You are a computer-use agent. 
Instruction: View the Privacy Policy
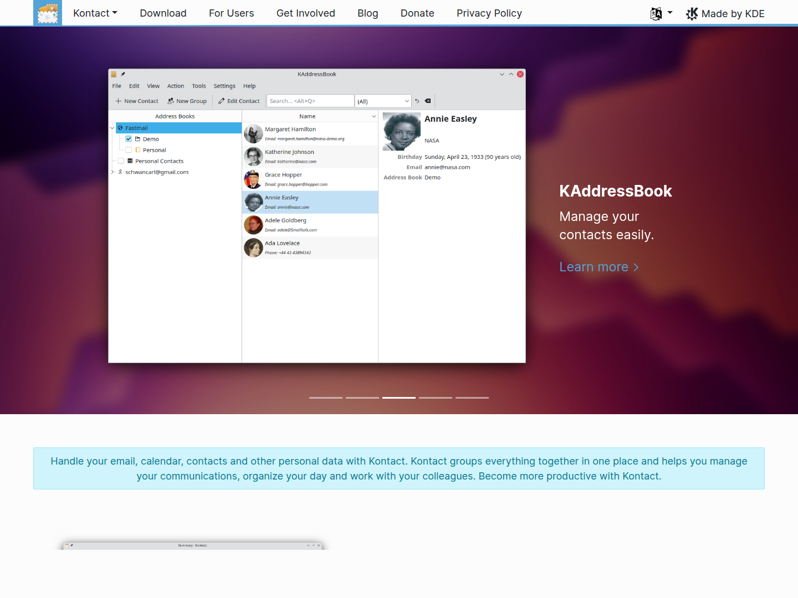tap(489, 13)
